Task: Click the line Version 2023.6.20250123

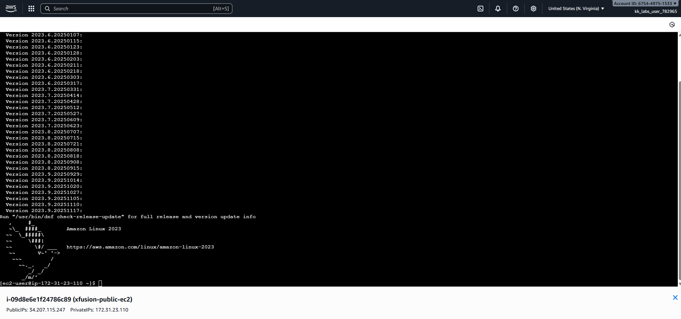Action: pyautogui.click(x=44, y=47)
